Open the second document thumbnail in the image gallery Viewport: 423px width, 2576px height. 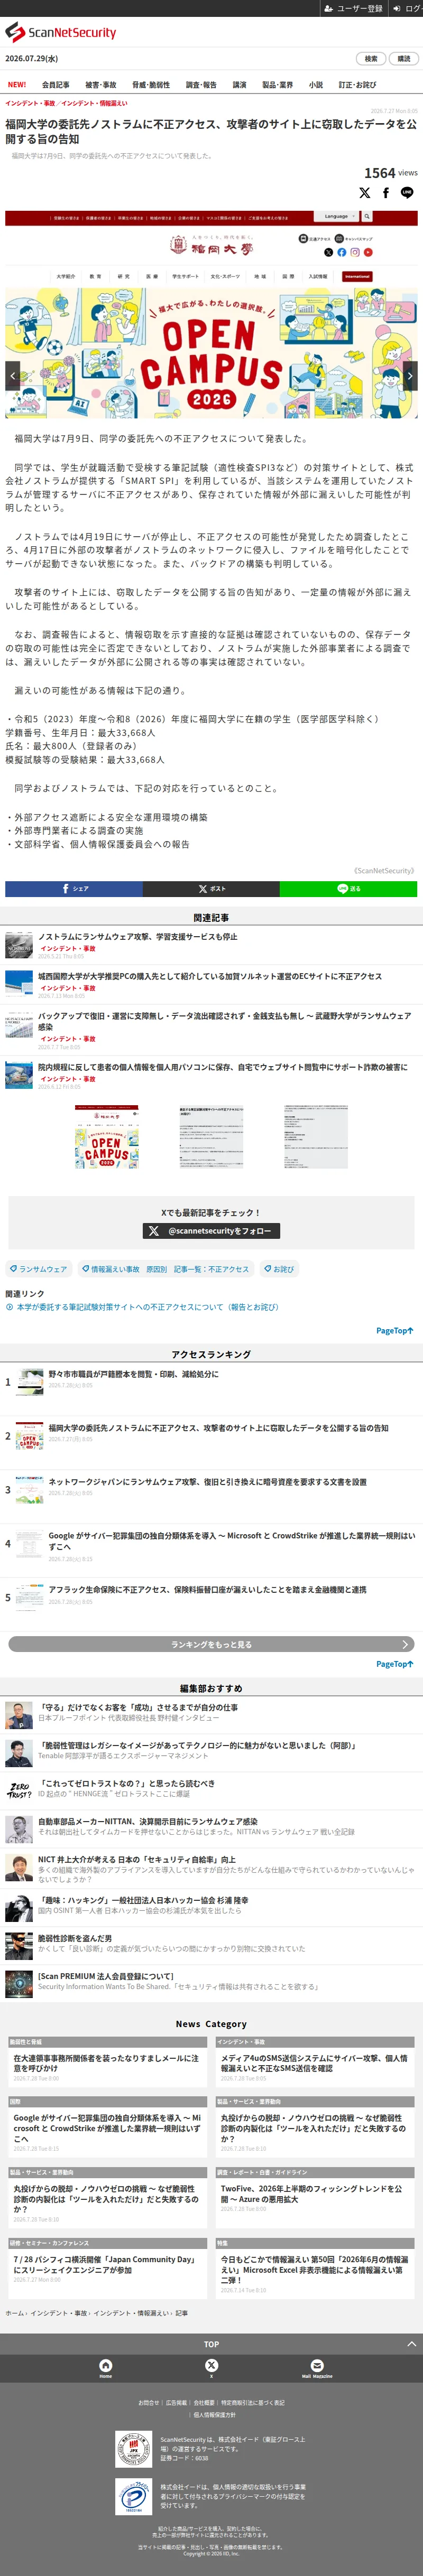211,1136
